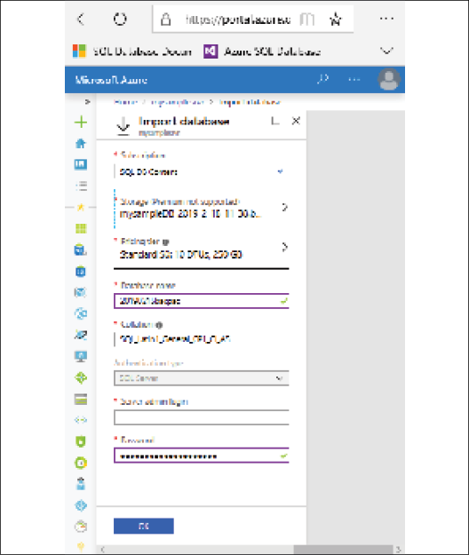Click the yellow Favorites star in sidebar

(81, 207)
